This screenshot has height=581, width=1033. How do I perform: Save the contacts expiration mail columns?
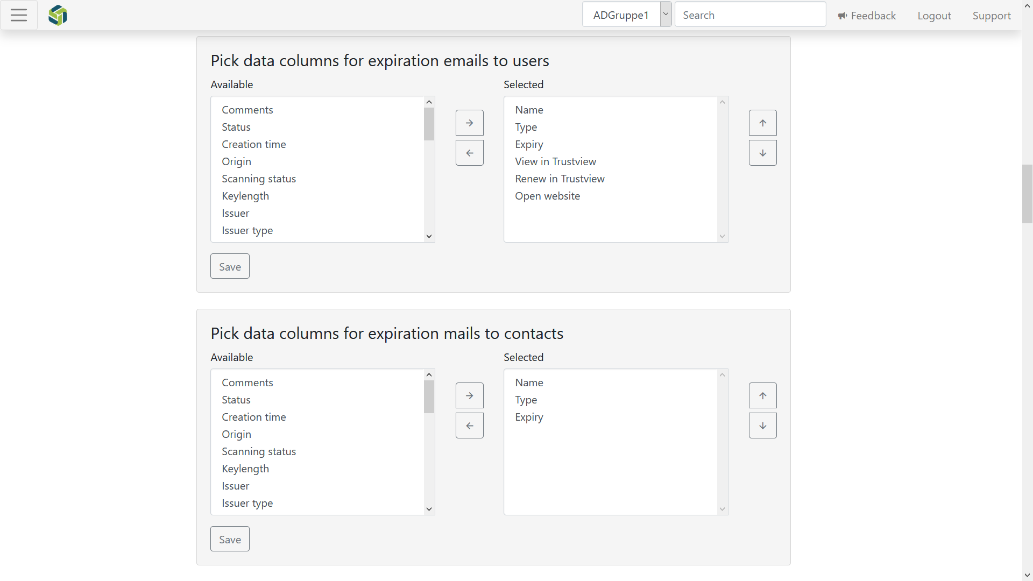(230, 539)
